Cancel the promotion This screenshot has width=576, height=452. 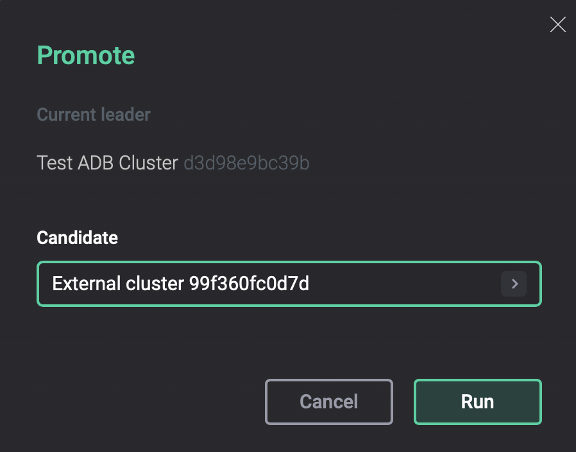328,402
